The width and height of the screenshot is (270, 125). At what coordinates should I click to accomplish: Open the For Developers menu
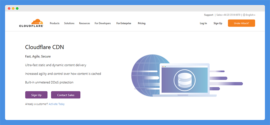[x=103, y=23]
